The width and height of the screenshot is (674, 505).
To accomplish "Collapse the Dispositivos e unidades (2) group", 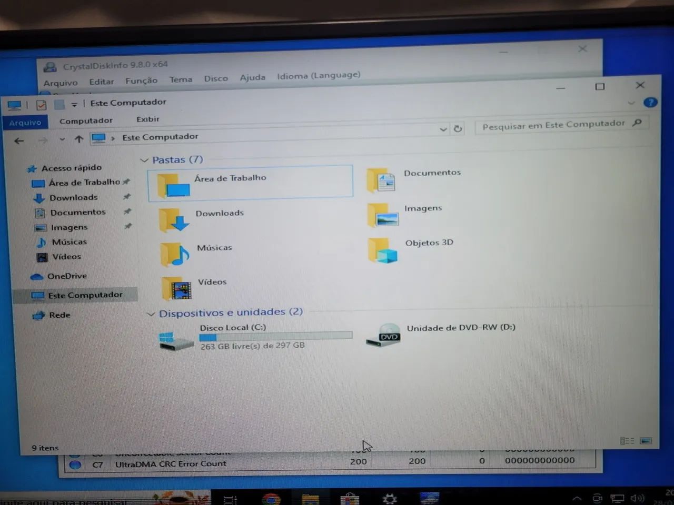I will (151, 314).
